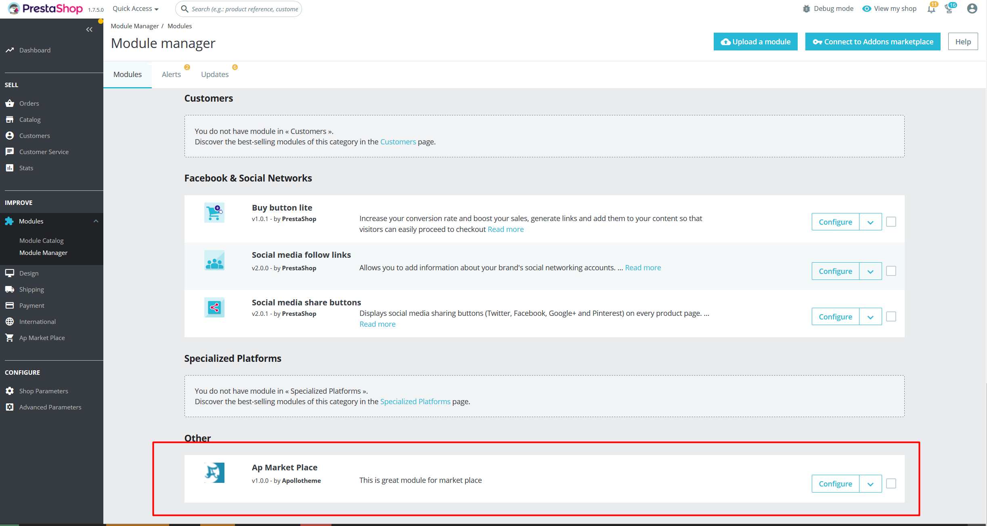987x526 pixels.
Task: Click the Ap Market Place module logo
Action: point(214,472)
